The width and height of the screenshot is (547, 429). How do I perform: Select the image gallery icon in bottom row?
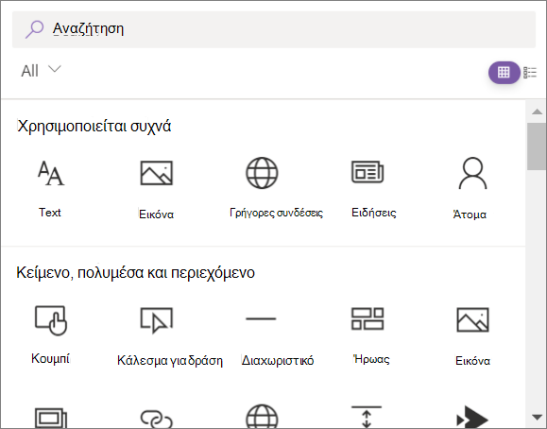pyautogui.click(x=51, y=418)
